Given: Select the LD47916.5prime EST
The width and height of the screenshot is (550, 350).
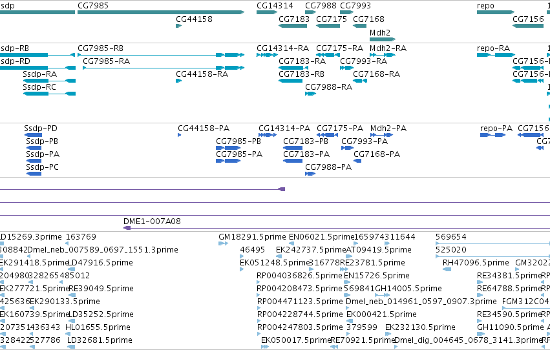Looking at the screenshot, I should pos(72,269).
